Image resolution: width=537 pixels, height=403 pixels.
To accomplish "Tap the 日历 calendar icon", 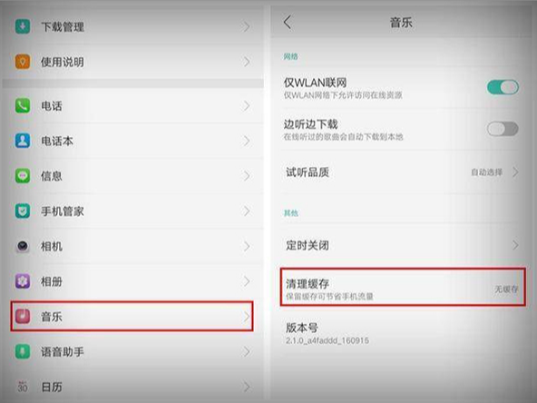I will (23, 387).
